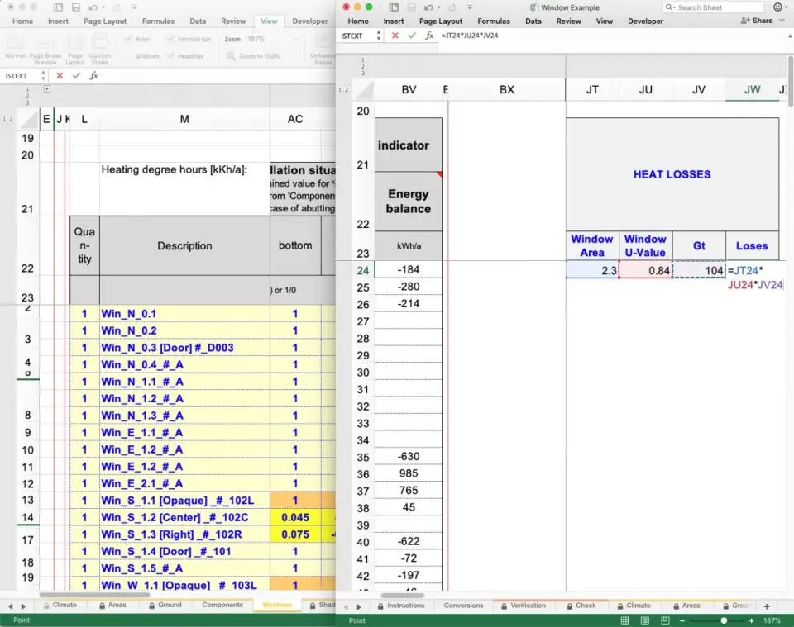Viewport: 794px width, 627px height.
Task: Add a new sheet with plus button
Action: pyautogui.click(x=767, y=606)
